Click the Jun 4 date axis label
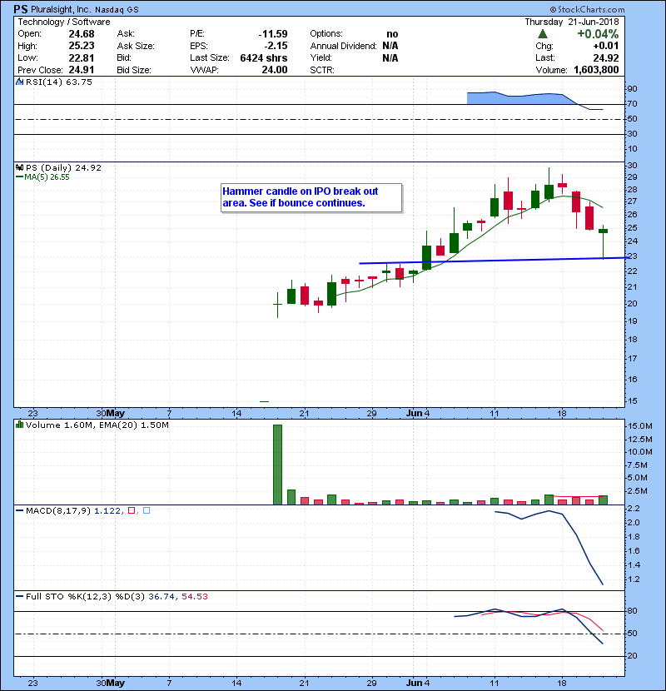666x691 pixels. pos(416,413)
